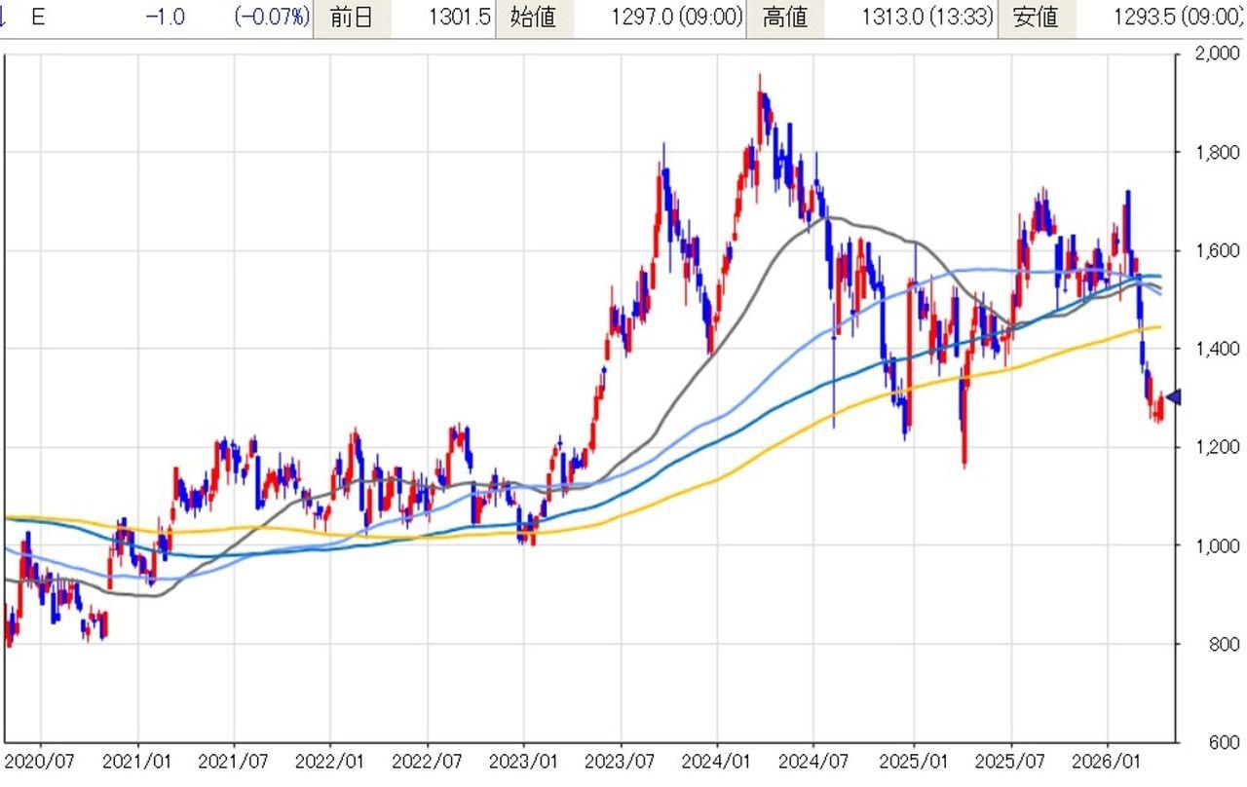Click the 2026/01 date axis label

pos(1107,760)
